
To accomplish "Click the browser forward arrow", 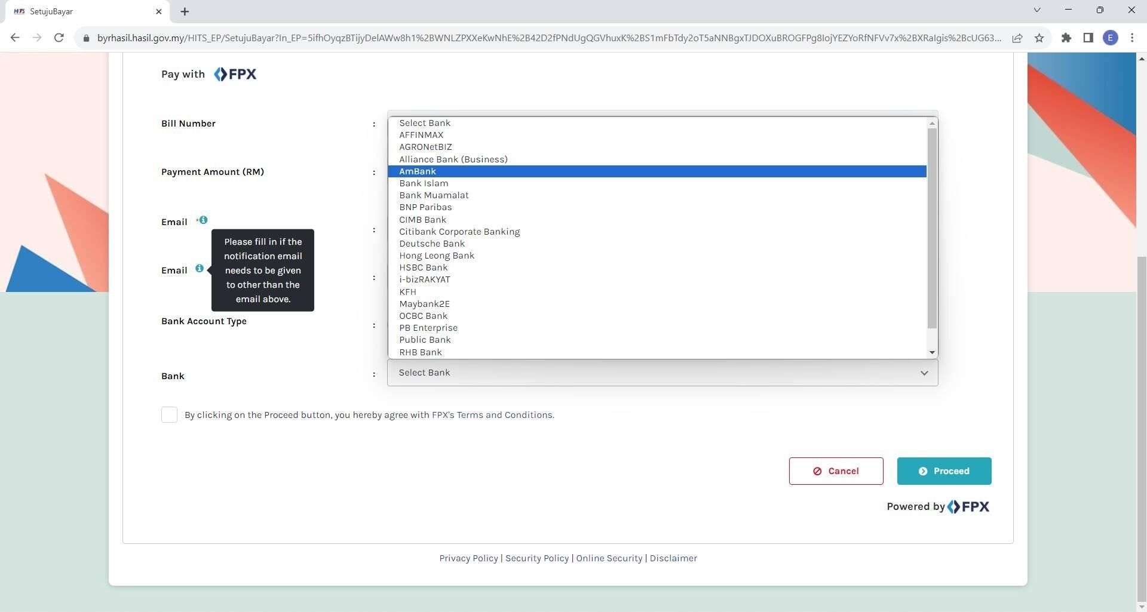I will tap(37, 38).
